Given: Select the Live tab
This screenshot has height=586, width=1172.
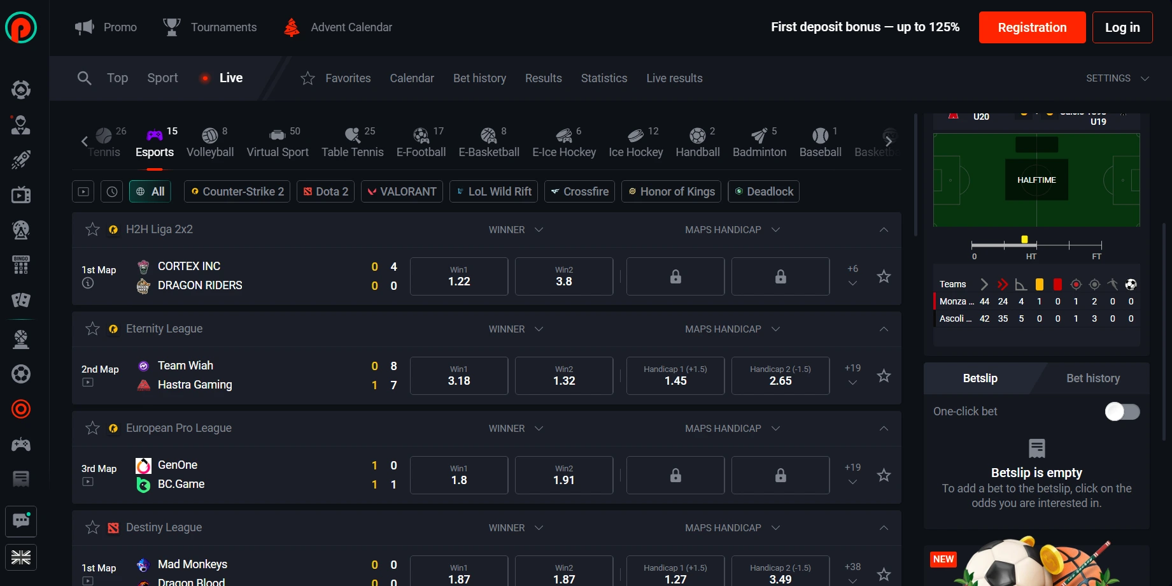Looking at the screenshot, I should pos(222,78).
